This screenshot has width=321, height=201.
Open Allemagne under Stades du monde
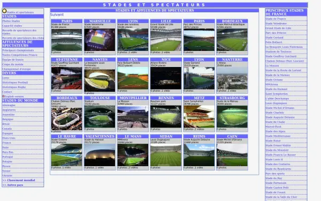pyautogui.click(x=9, y=105)
